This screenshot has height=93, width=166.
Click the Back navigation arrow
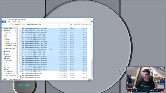(3, 24)
